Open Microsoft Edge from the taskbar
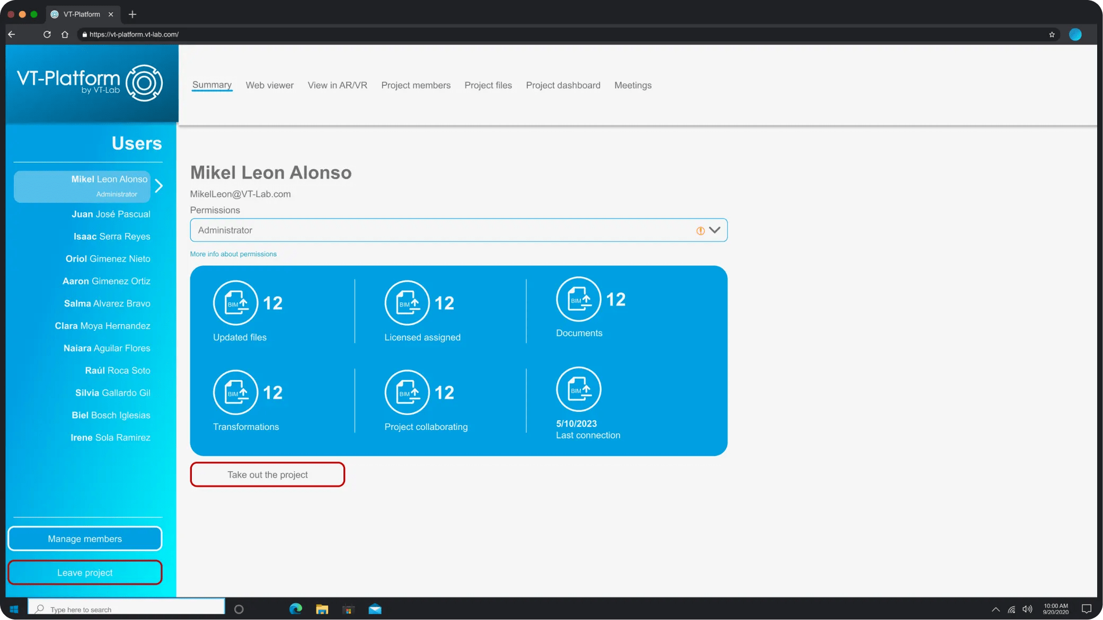Screen dimensions: 1103x620 [x=295, y=609]
